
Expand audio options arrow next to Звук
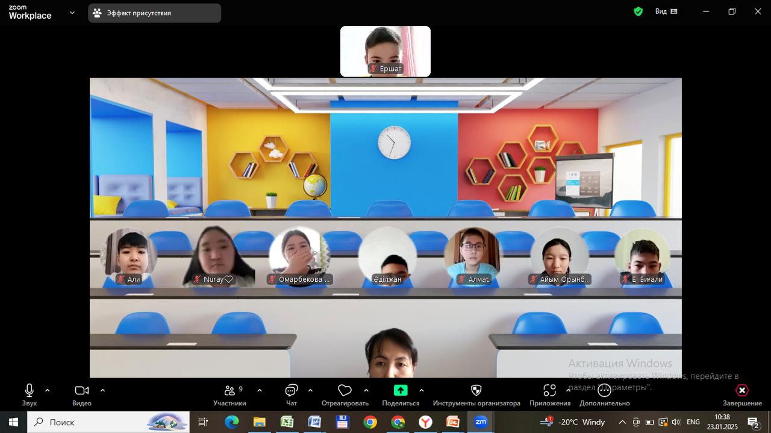pos(48,390)
